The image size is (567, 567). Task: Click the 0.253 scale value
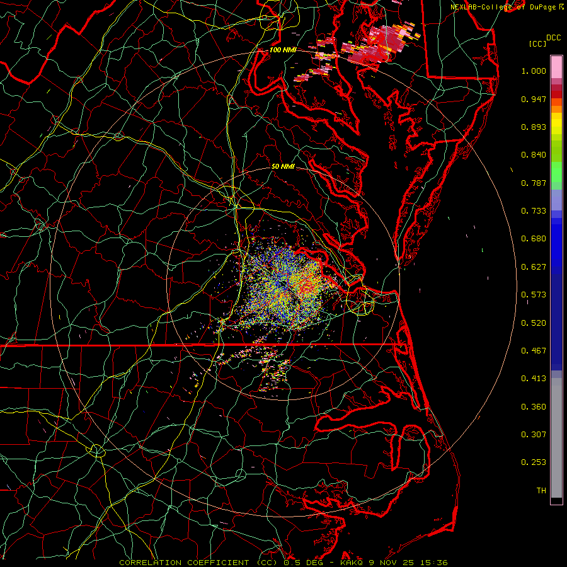click(534, 462)
